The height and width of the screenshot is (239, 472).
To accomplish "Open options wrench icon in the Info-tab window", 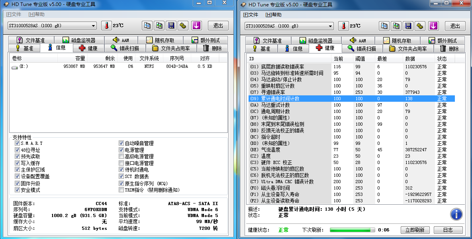I will tap(183, 26).
